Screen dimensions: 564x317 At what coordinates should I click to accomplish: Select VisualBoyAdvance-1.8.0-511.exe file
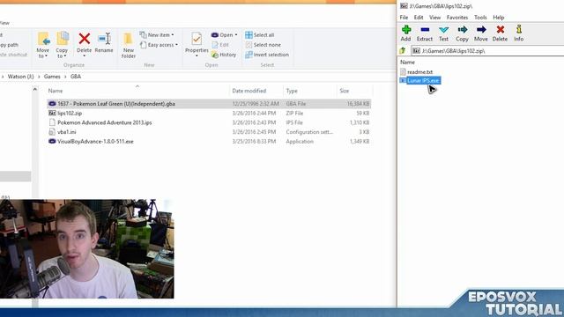pyautogui.click(x=209, y=141)
